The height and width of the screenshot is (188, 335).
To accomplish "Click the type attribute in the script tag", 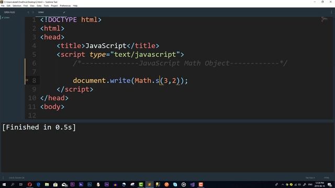I will 98,54.
